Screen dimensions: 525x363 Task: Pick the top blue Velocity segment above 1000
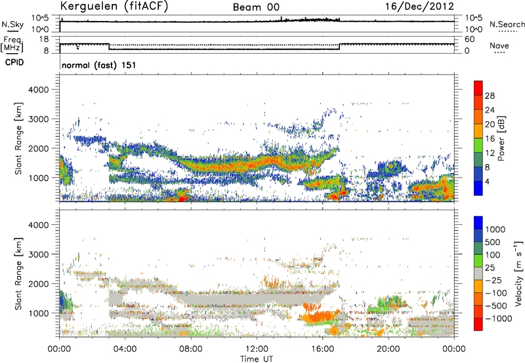(478, 223)
